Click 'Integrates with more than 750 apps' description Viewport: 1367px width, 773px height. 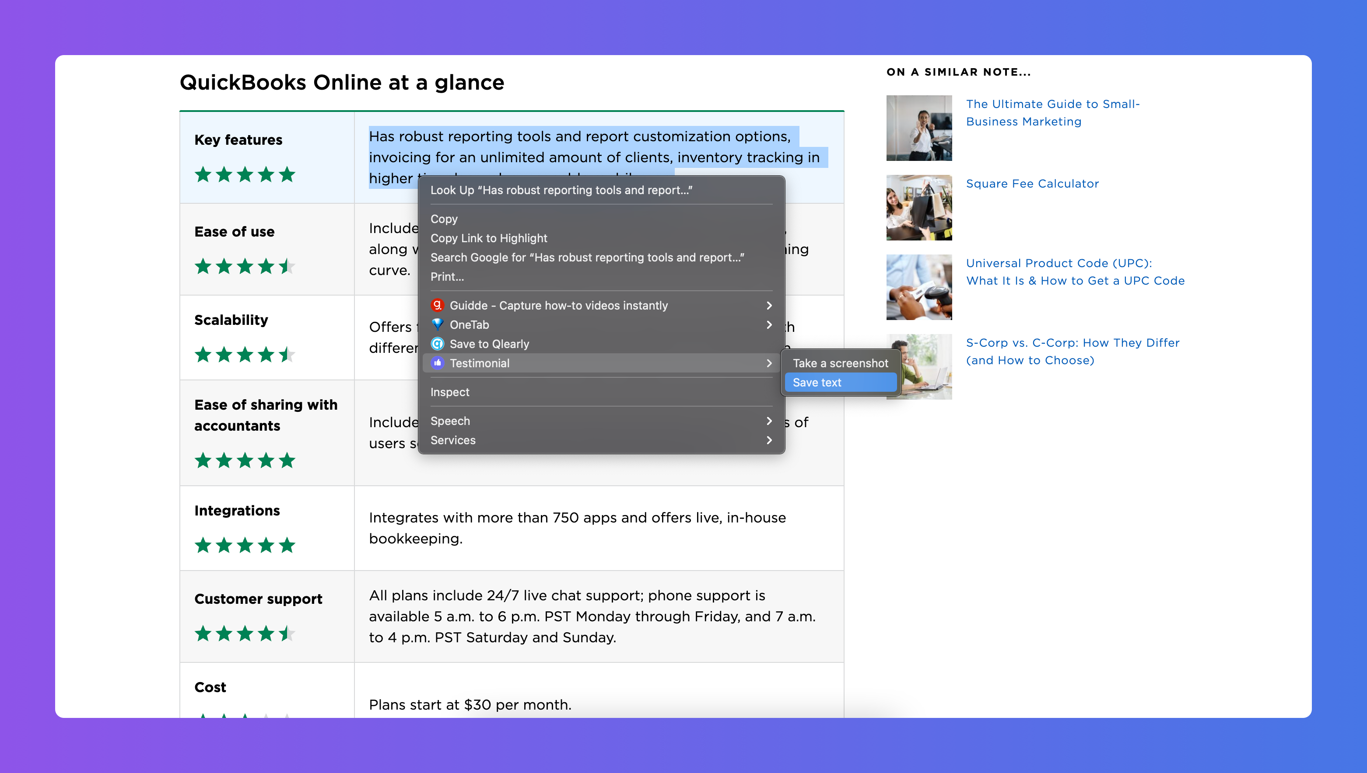[577, 528]
